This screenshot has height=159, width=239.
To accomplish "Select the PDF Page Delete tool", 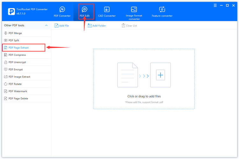I will [x=26, y=99].
